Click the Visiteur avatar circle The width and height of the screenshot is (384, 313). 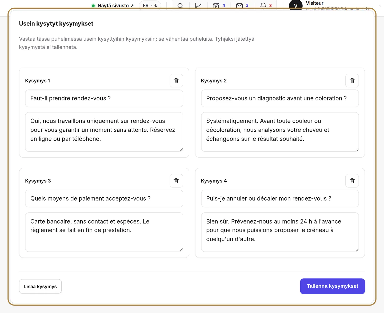pos(296,6)
